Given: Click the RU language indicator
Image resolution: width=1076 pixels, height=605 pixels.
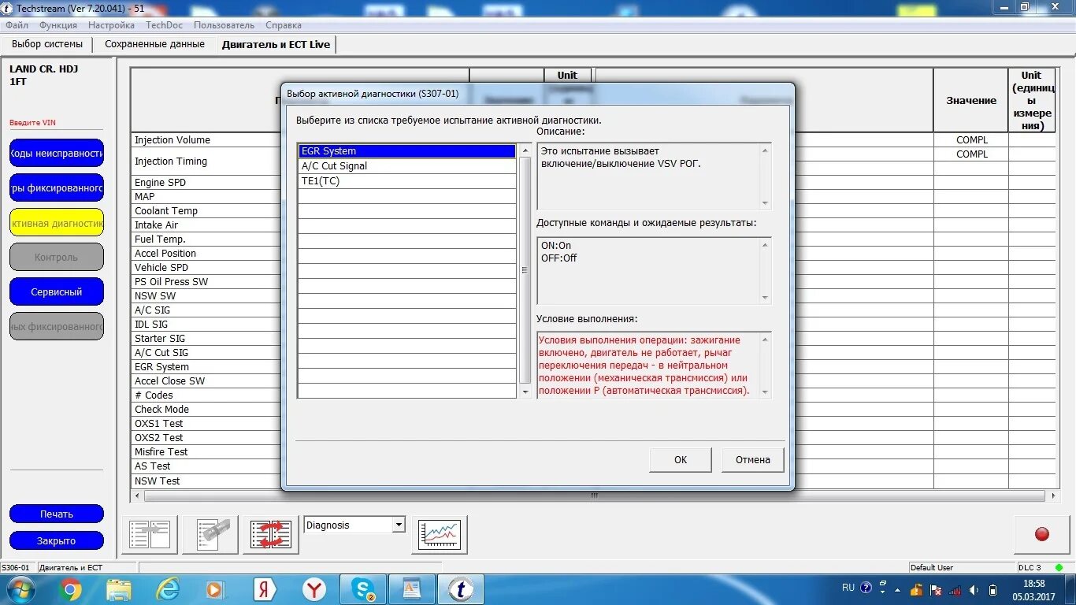Looking at the screenshot, I should 848,588.
